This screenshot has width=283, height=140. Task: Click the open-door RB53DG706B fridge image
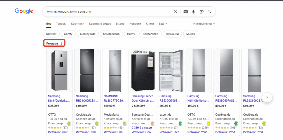[171, 71]
